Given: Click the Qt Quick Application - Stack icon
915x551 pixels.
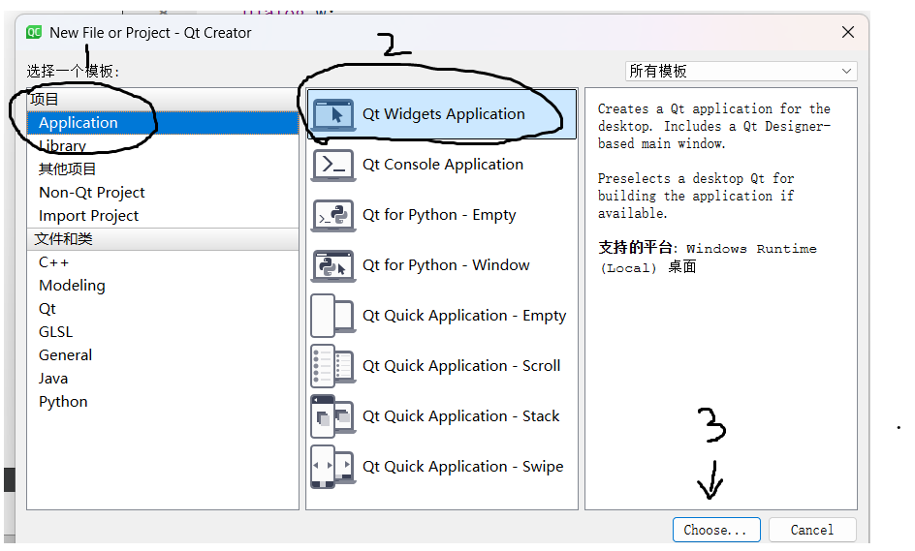Looking at the screenshot, I should point(333,416).
